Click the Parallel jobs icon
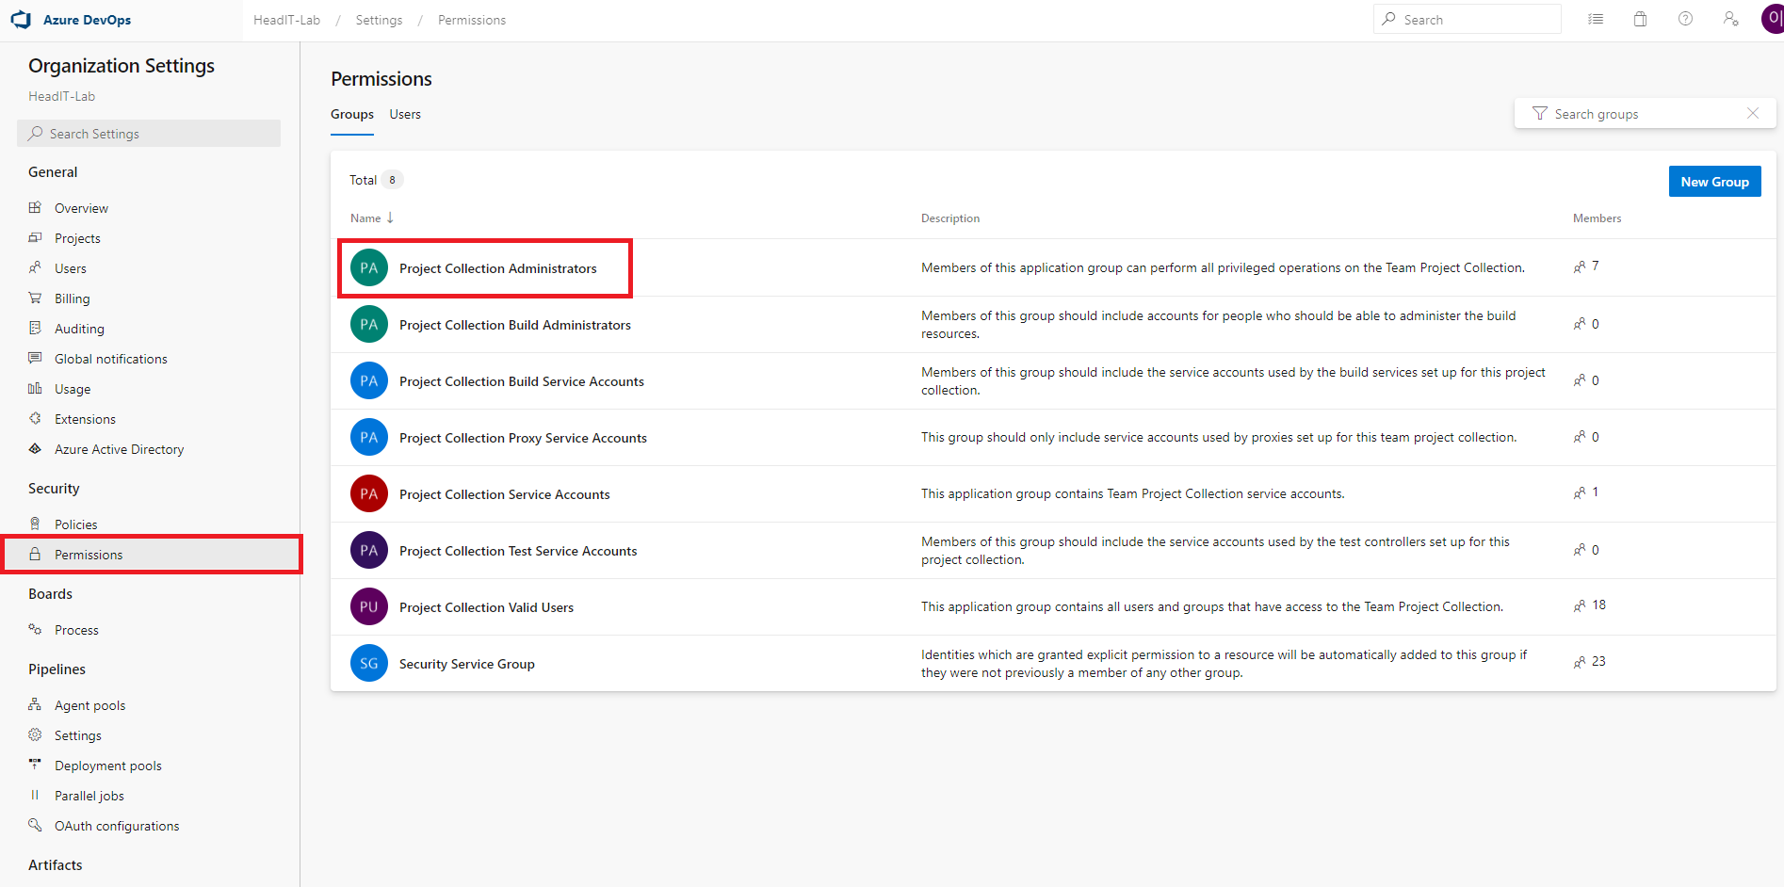The image size is (1784, 887). click(35, 795)
